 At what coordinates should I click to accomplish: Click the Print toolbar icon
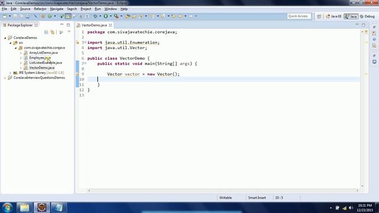tap(28, 16)
